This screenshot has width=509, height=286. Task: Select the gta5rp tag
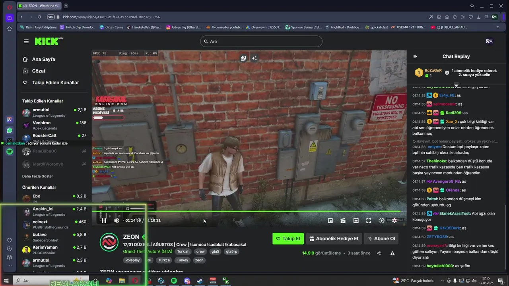tap(231, 251)
